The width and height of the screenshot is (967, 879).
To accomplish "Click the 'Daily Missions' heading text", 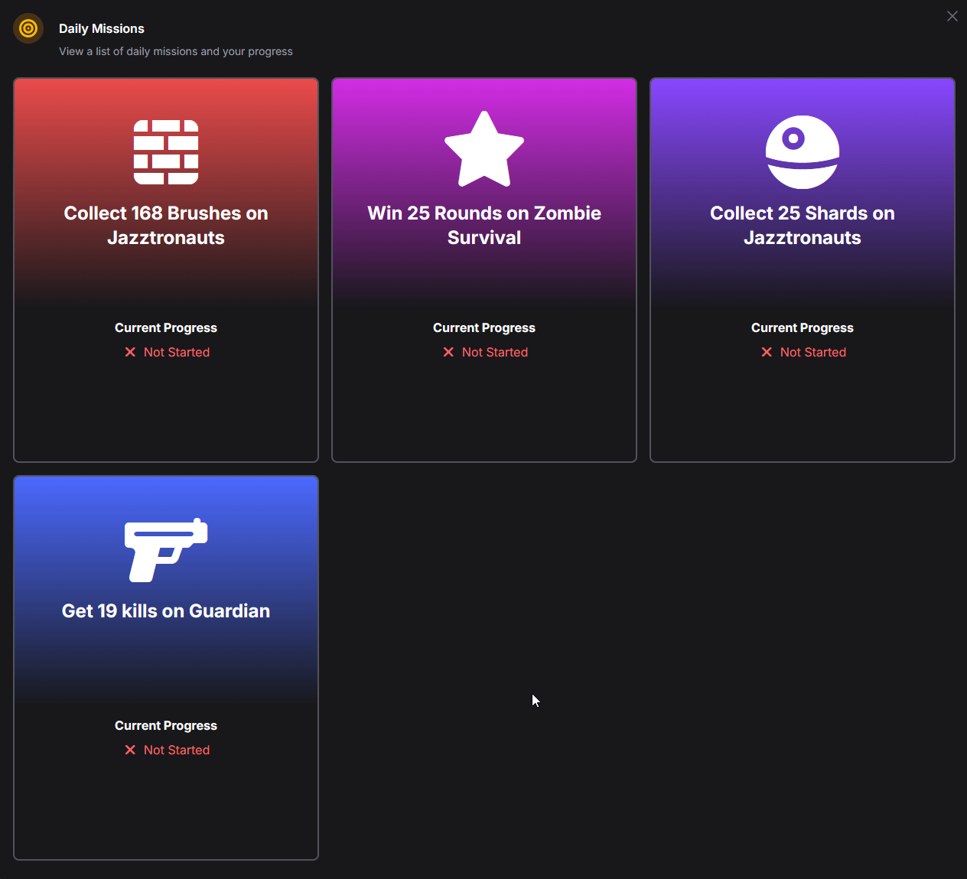I will point(102,28).
